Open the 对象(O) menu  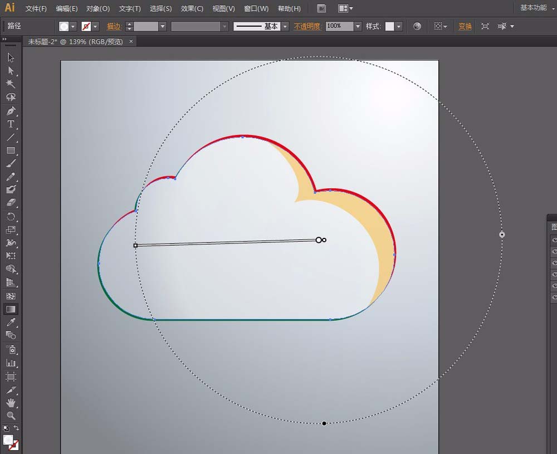98,9
